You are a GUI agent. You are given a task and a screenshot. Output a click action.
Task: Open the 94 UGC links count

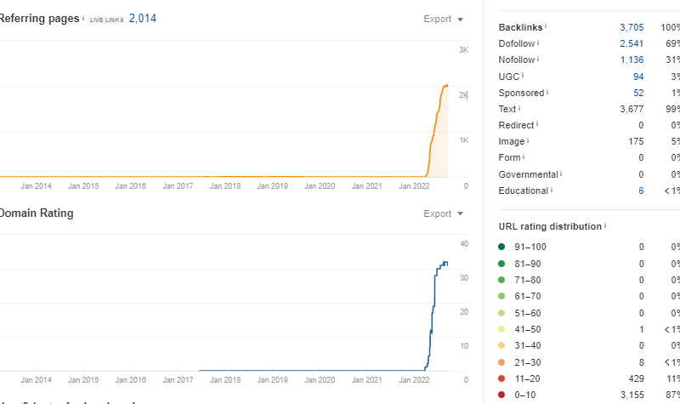[x=637, y=77]
